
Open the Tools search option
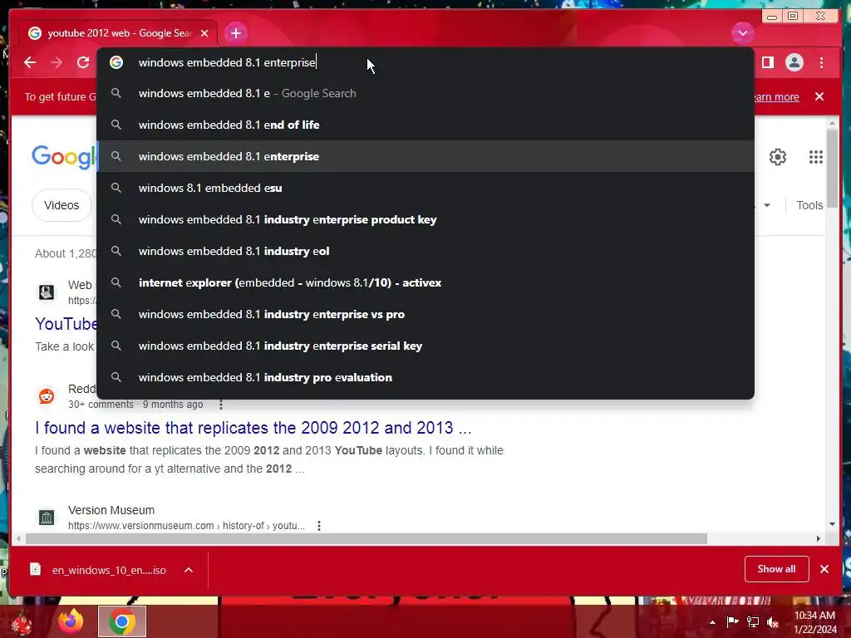click(x=809, y=205)
